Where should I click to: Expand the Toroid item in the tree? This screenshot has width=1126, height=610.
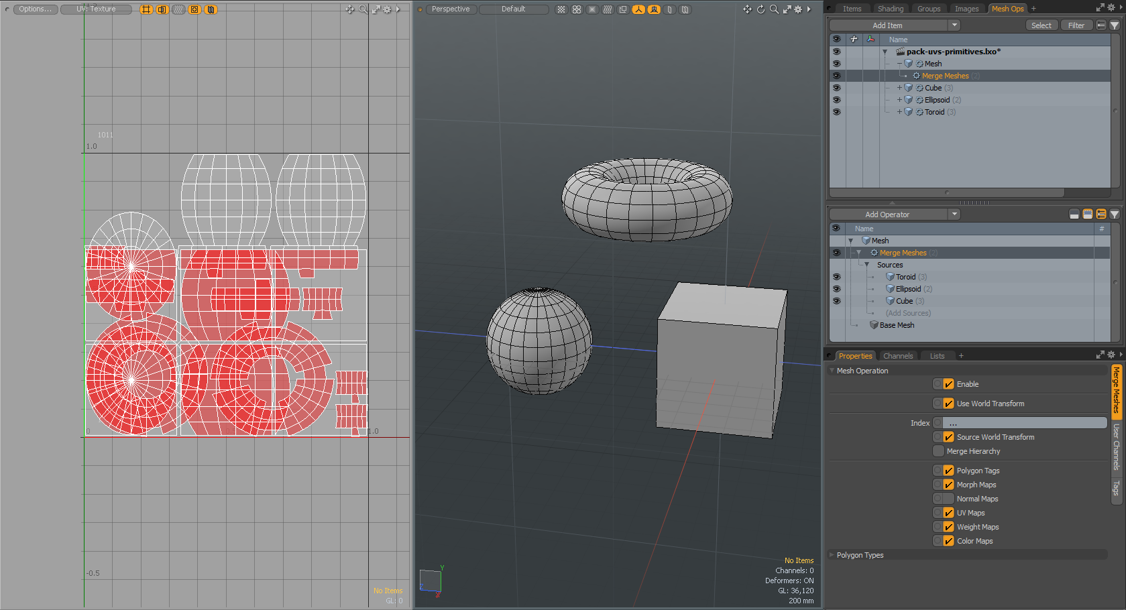click(x=899, y=112)
